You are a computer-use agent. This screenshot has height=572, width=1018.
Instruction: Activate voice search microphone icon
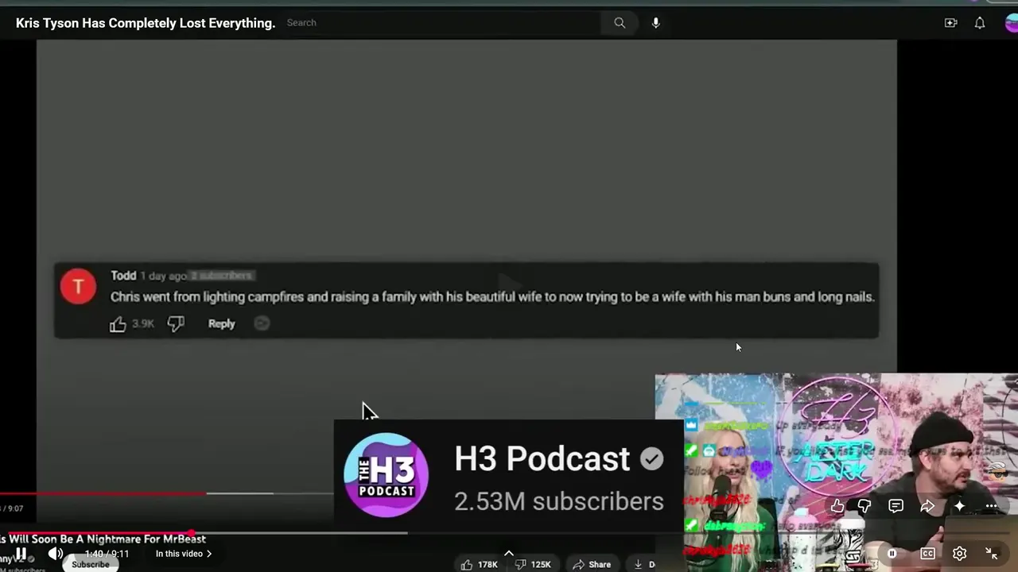click(656, 23)
